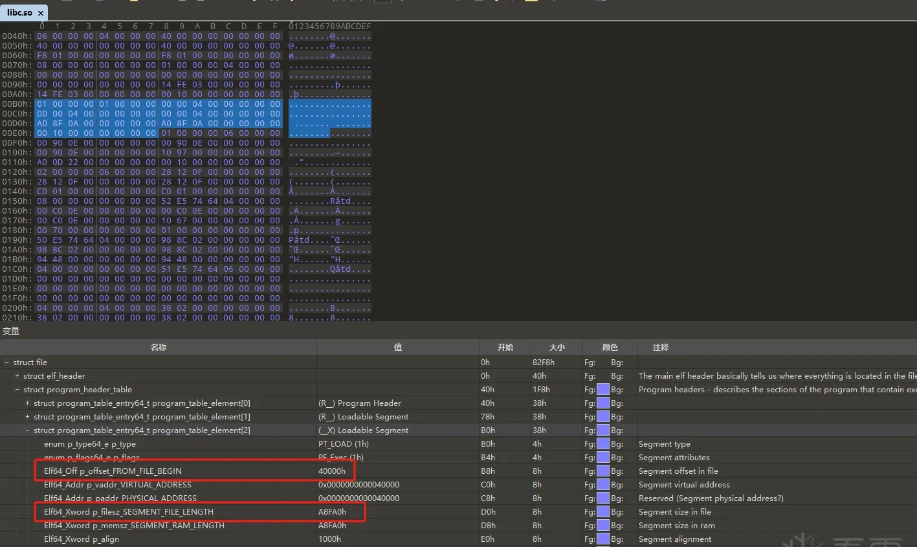Expand program_table_element[0] entry
This screenshot has width=917, height=547.
(27, 403)
